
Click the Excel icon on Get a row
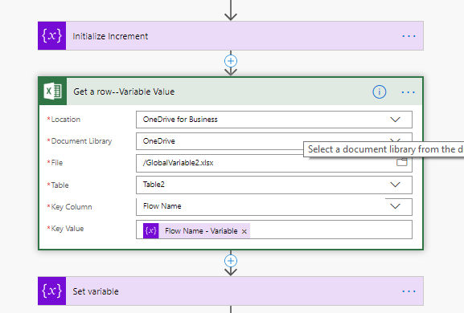(53, 91)
